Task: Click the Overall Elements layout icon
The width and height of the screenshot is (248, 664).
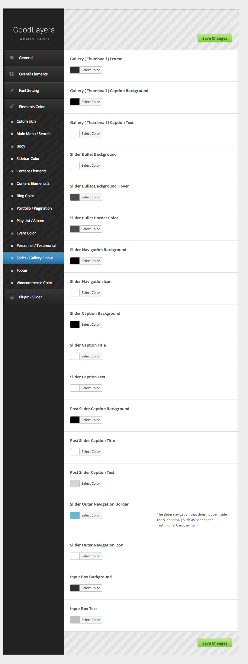Action: click(12, 74)
